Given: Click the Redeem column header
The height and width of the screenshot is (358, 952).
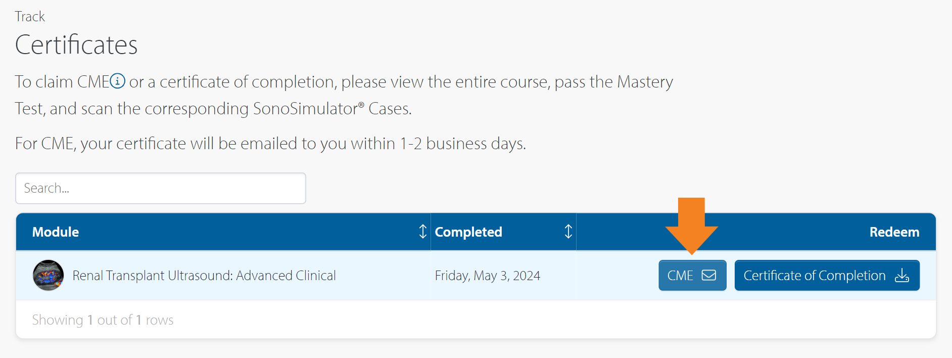Looking at the screenshot, I should tap(894, 232).
